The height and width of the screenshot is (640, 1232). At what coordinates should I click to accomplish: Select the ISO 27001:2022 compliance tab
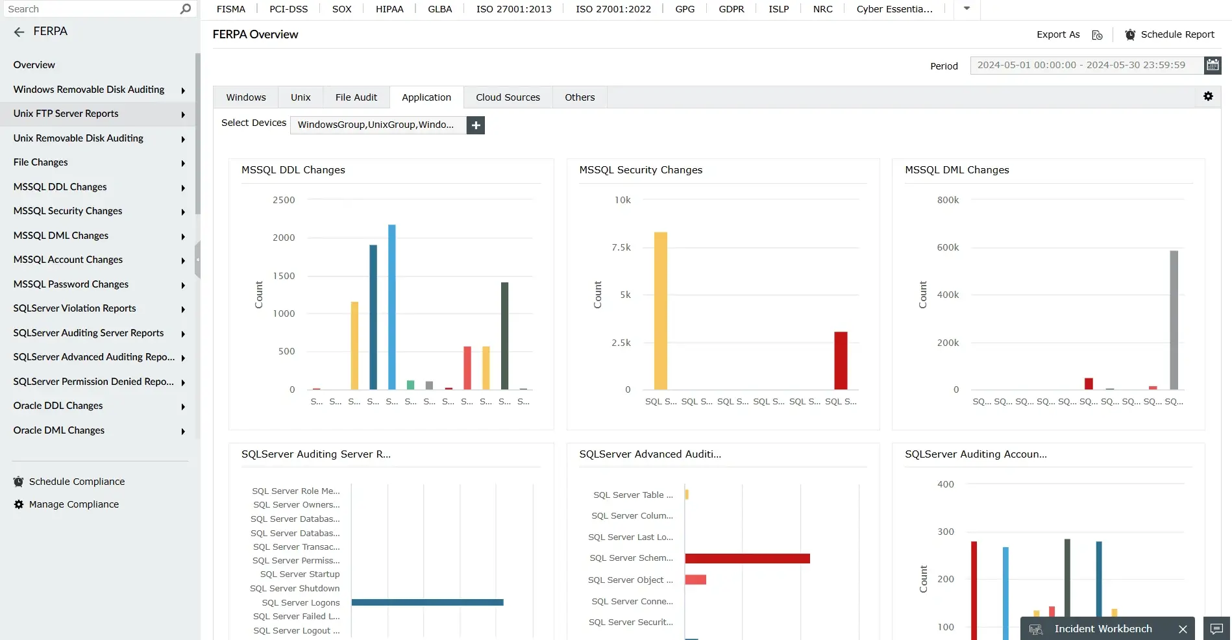coord(612,8)
